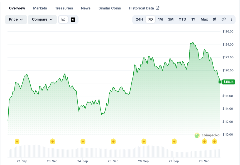Copy chart link icon
240x165 pixels.
[x=224, y=19]
